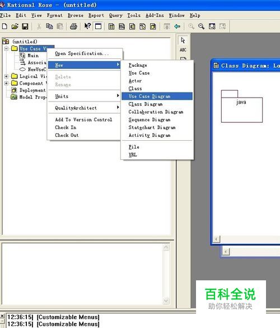The width and height of the screenshot is (280, 328).
Task: Open the QualityArchitect submenu
Action: 84,108
